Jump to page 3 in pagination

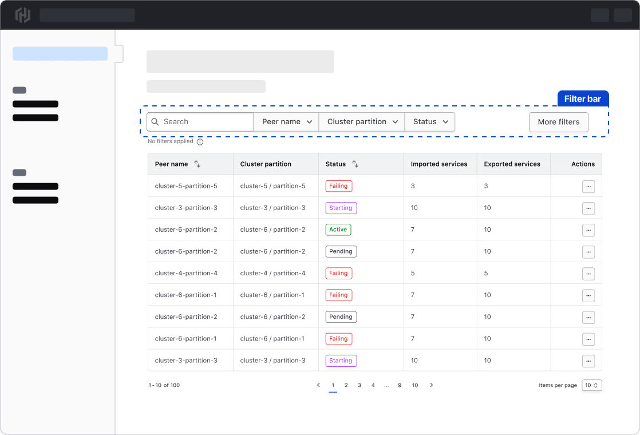(359, 385)
